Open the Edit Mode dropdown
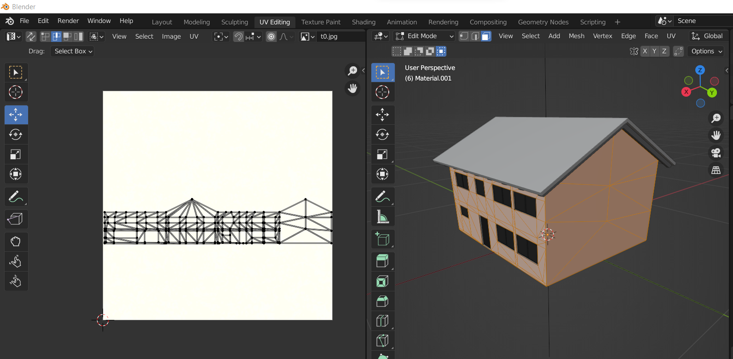This screenshot has height=359, width=733. tap(425, 36)
